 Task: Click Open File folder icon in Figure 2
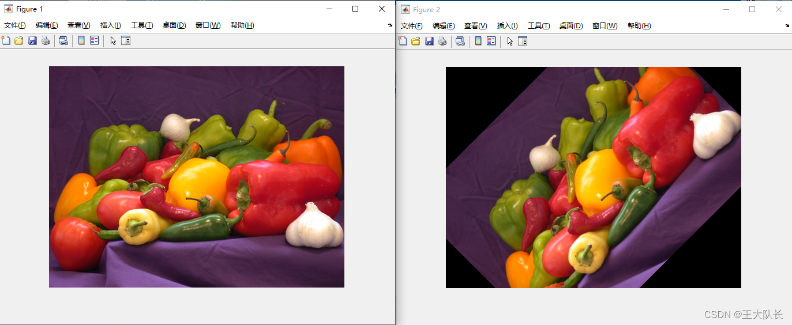[415, 41]
